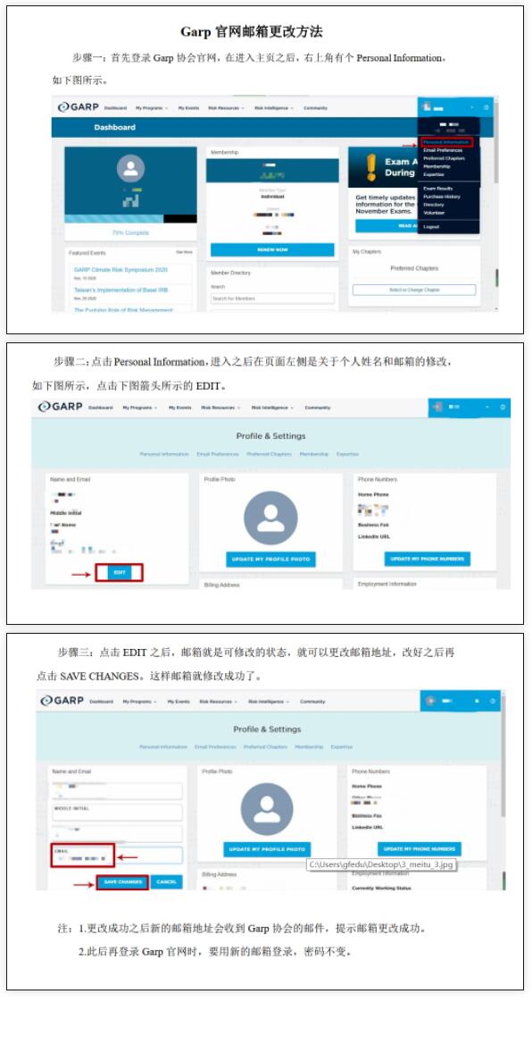Click the profile avatar icon on the Dashboard card
The image size is (532, 1053).
tap(131, 169)
